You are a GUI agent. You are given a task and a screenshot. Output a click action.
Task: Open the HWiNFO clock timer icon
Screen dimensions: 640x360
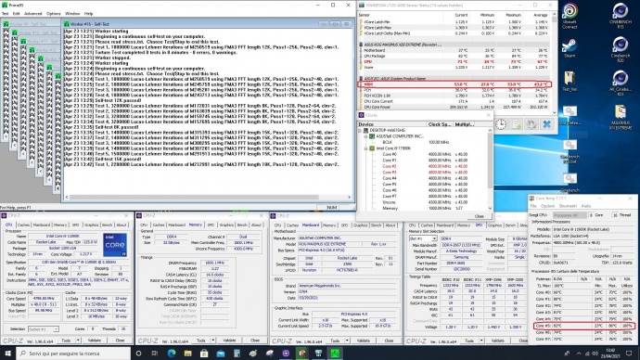501,124
